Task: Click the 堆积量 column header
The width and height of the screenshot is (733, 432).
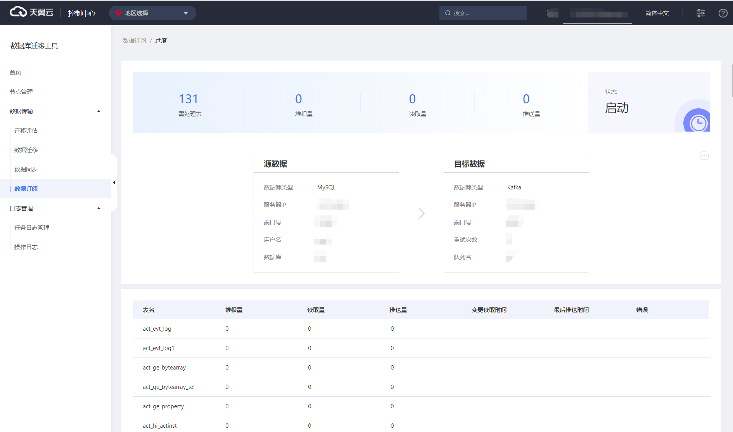Action: click(234, 310)
